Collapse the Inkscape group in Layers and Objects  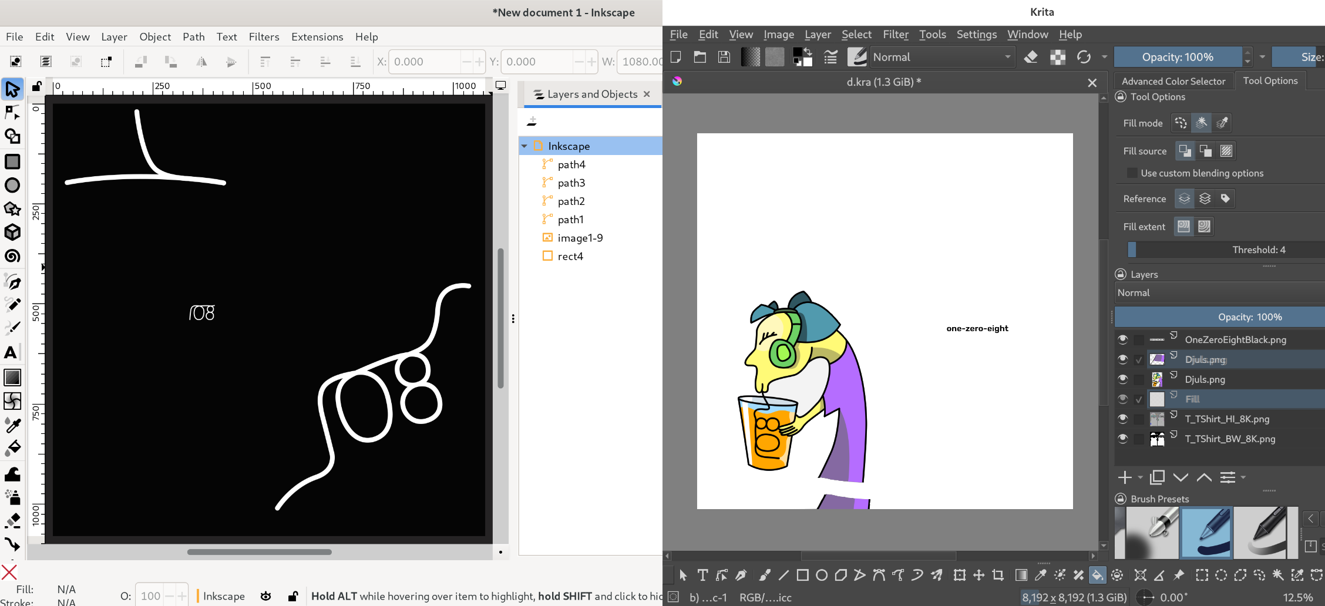tap(524, 146)
